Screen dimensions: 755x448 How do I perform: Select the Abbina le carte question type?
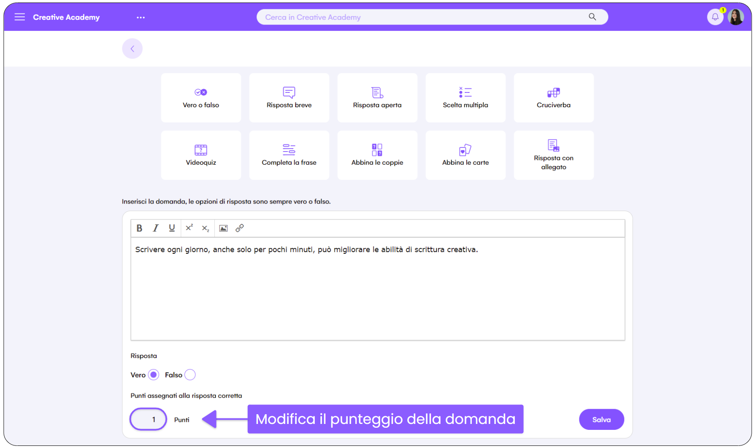click(465, 155)
